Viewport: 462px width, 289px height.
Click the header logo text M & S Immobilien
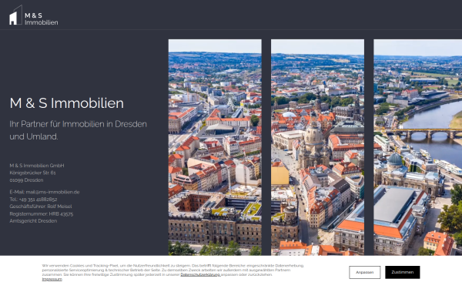(42, 18)
